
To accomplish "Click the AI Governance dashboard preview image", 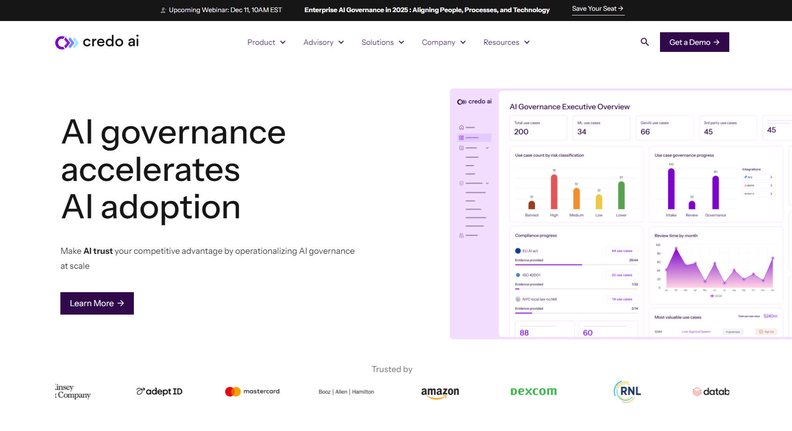I will click(620, 214).
